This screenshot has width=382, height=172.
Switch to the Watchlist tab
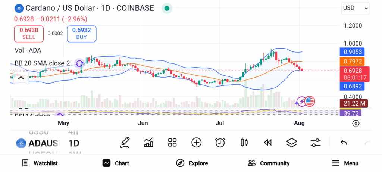[40, 163]
